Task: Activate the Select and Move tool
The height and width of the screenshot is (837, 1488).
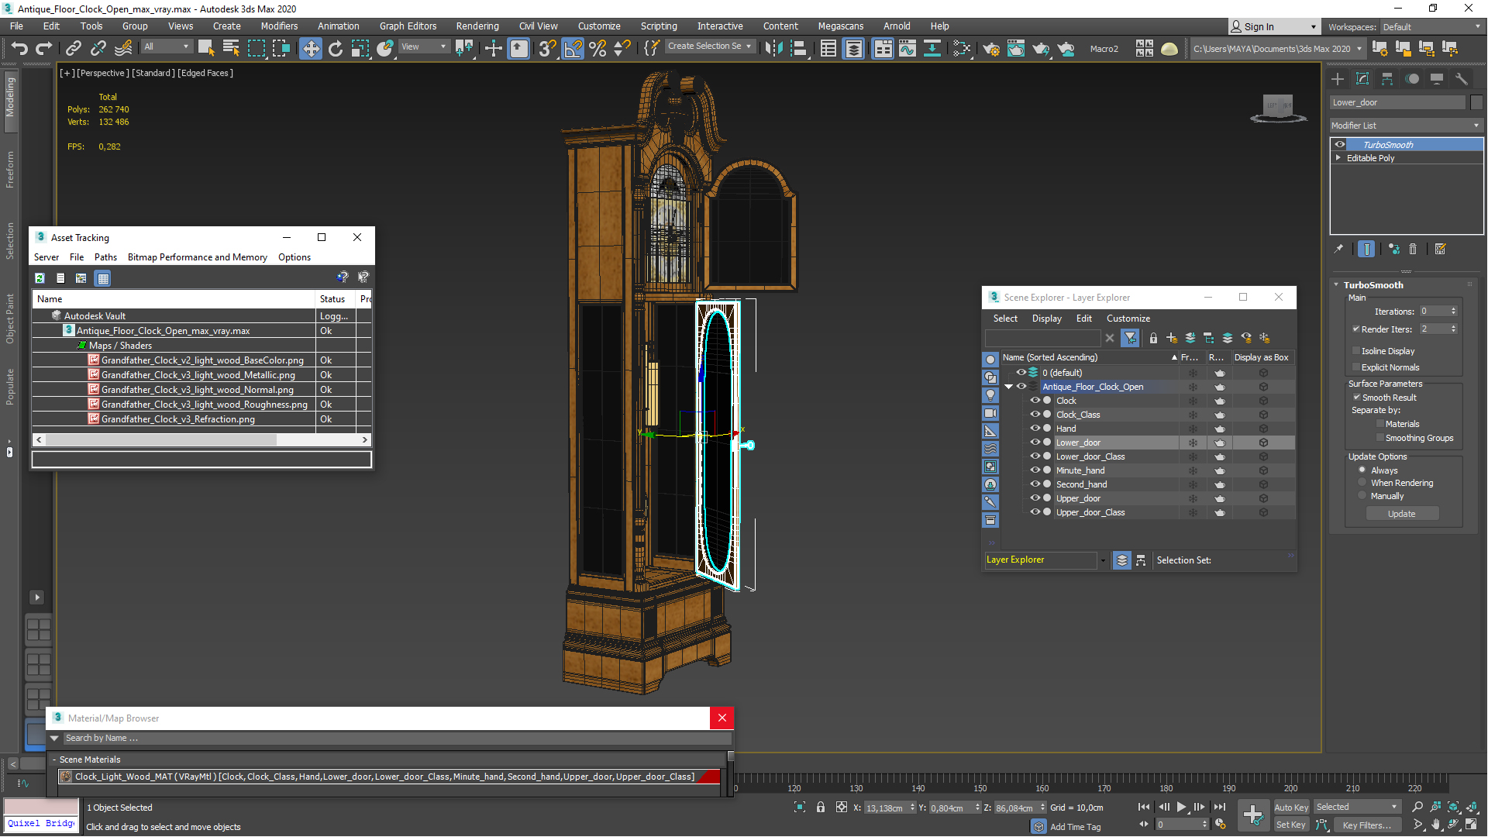Action: 310,49
